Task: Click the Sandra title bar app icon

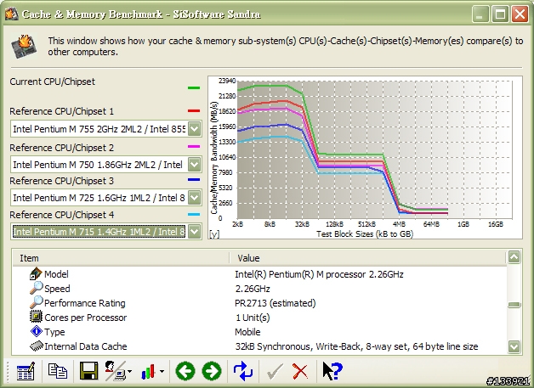Action: coord(12,14)
